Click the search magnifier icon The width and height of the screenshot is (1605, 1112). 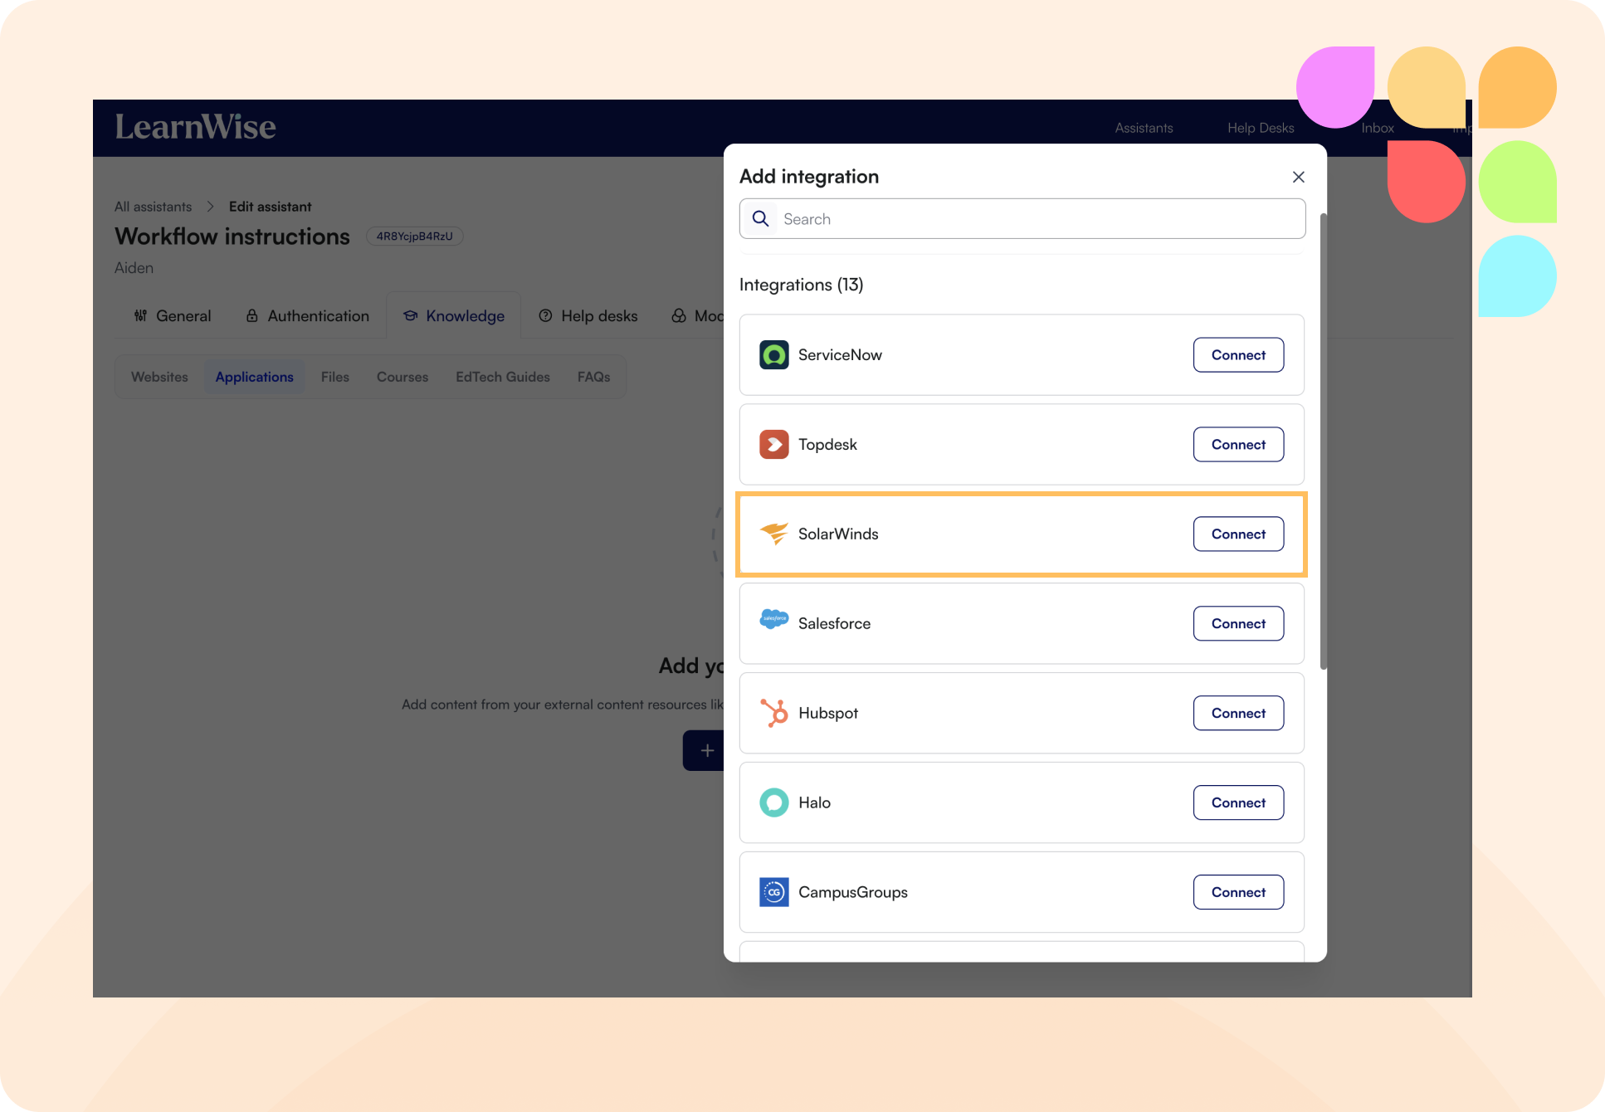tap(760, 219)
